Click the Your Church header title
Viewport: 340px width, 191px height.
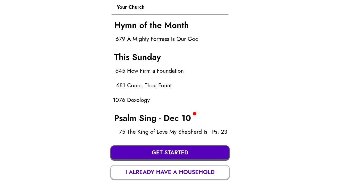[131, 7]
